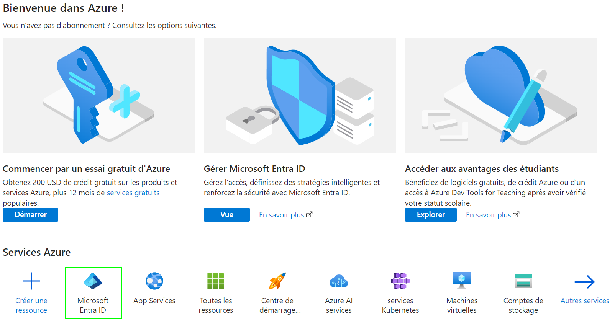Open services Kubernetes cube icon

400,281
